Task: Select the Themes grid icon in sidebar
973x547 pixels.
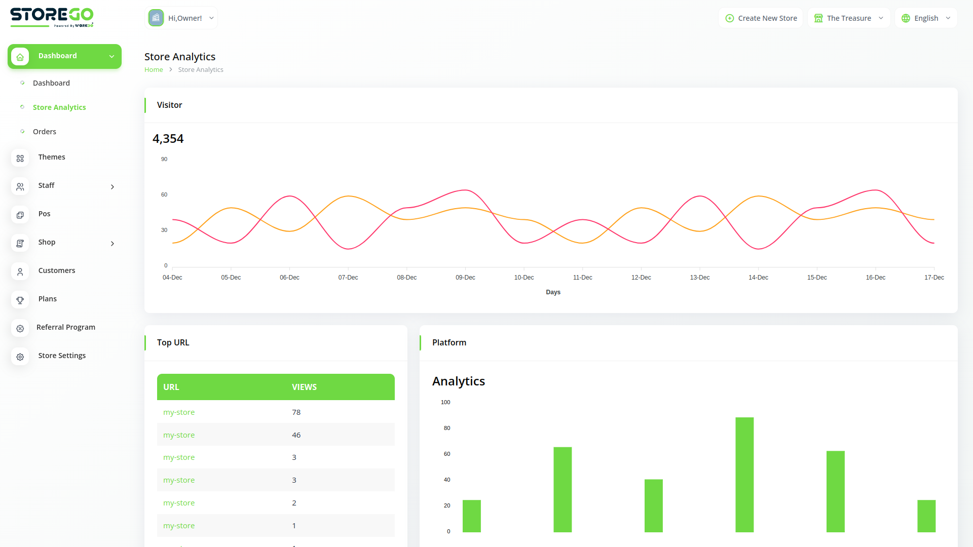Action: [x=20, y=158]
